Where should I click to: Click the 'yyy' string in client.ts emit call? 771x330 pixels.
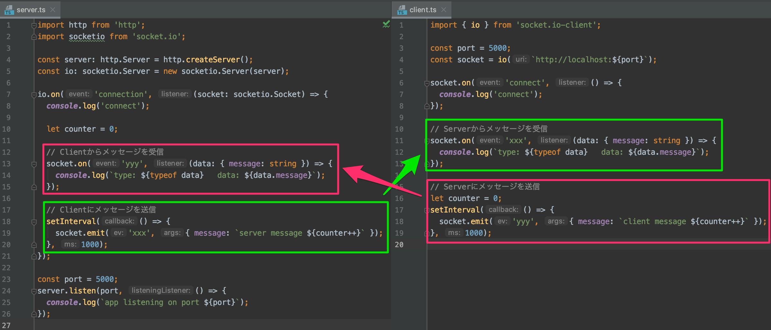[523, 221]
